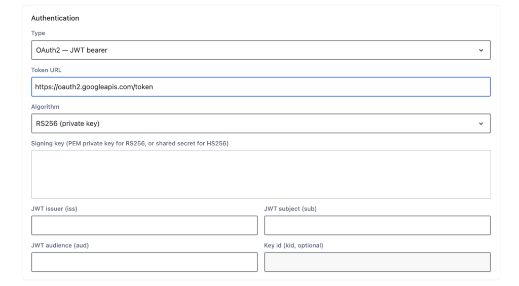Click the chevron arrow of the Type dropdown
This screenshot has width=519, height=286.
coord(481,50)
